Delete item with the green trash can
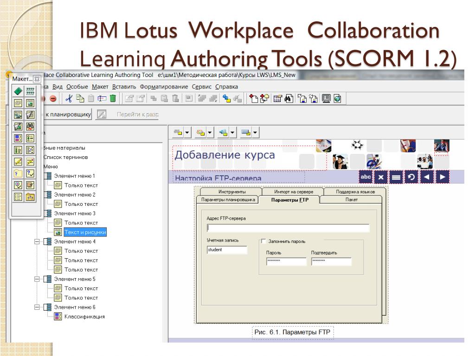Image resolution: width=475 pixels, height=356 pixels. (113, 98)
